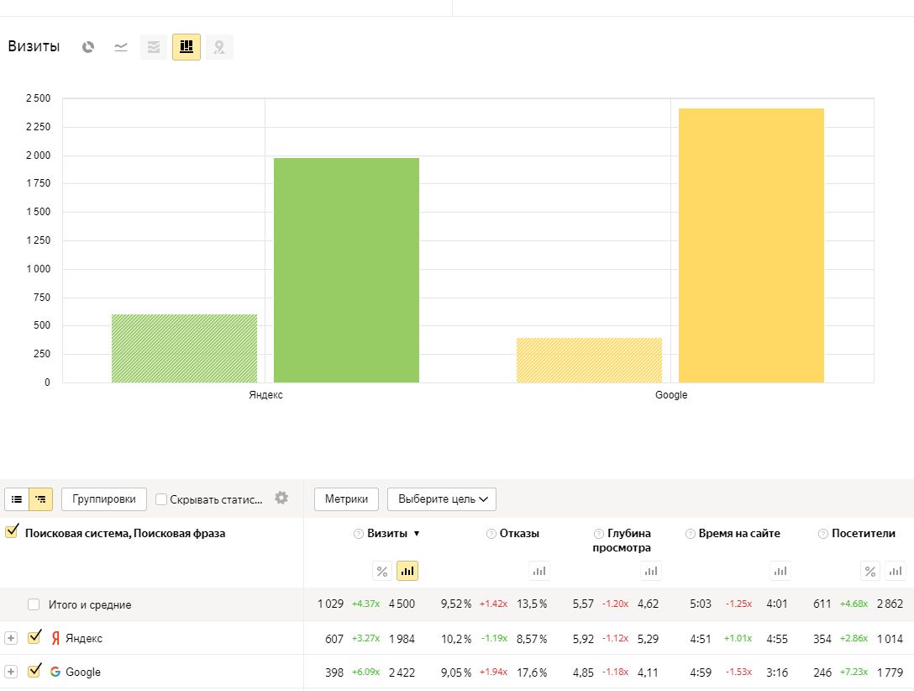Click the Google axis label
Image resolution: width=914 pixels, height=691 pixels.
671,395
